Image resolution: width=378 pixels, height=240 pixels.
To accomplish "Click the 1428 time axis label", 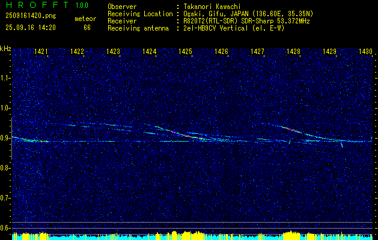I will (x=293, y=51).
